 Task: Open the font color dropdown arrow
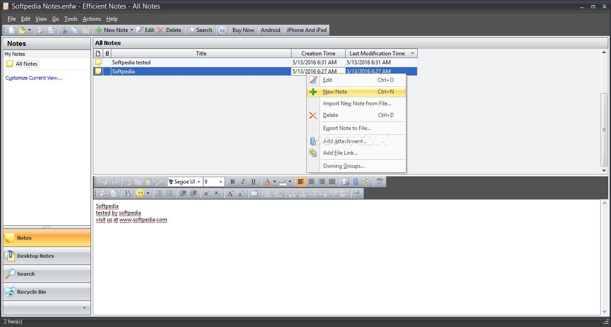274,182
